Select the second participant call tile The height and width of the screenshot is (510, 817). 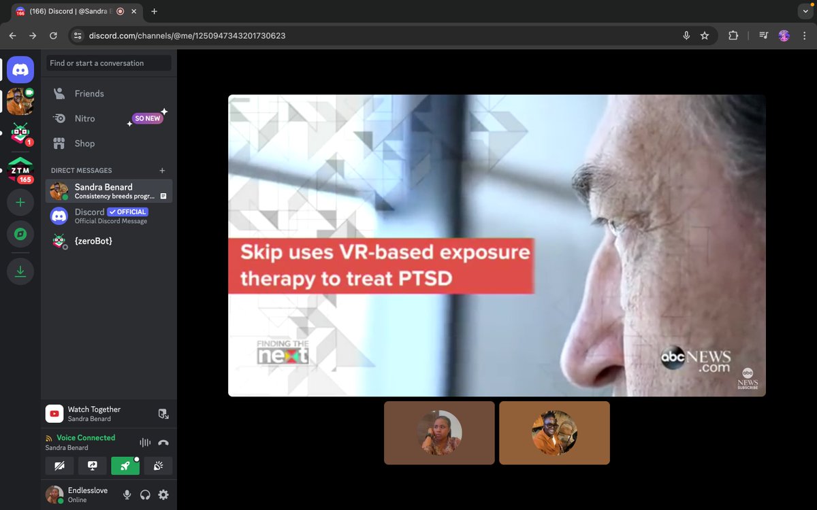(x=554, y=432)
